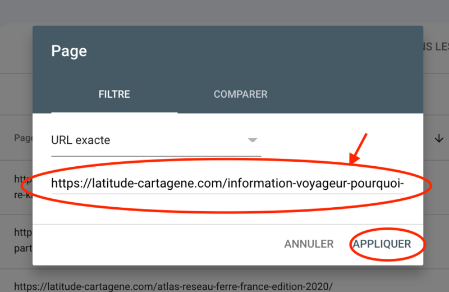The image size is (449, 292).
Task: Click the dark header area right of COMPARER
Action: tap(348, 94)
